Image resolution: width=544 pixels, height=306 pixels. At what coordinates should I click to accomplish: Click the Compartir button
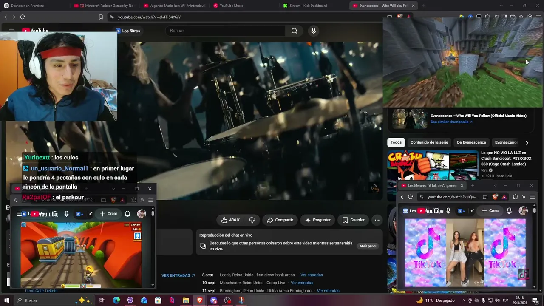(x=280, y=220)
